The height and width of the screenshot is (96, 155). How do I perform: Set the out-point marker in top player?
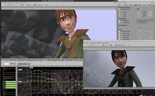pos(39,5)
